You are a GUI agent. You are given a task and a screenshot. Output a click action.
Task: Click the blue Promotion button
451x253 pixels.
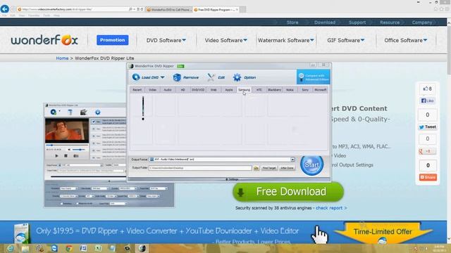pos(113,40)
